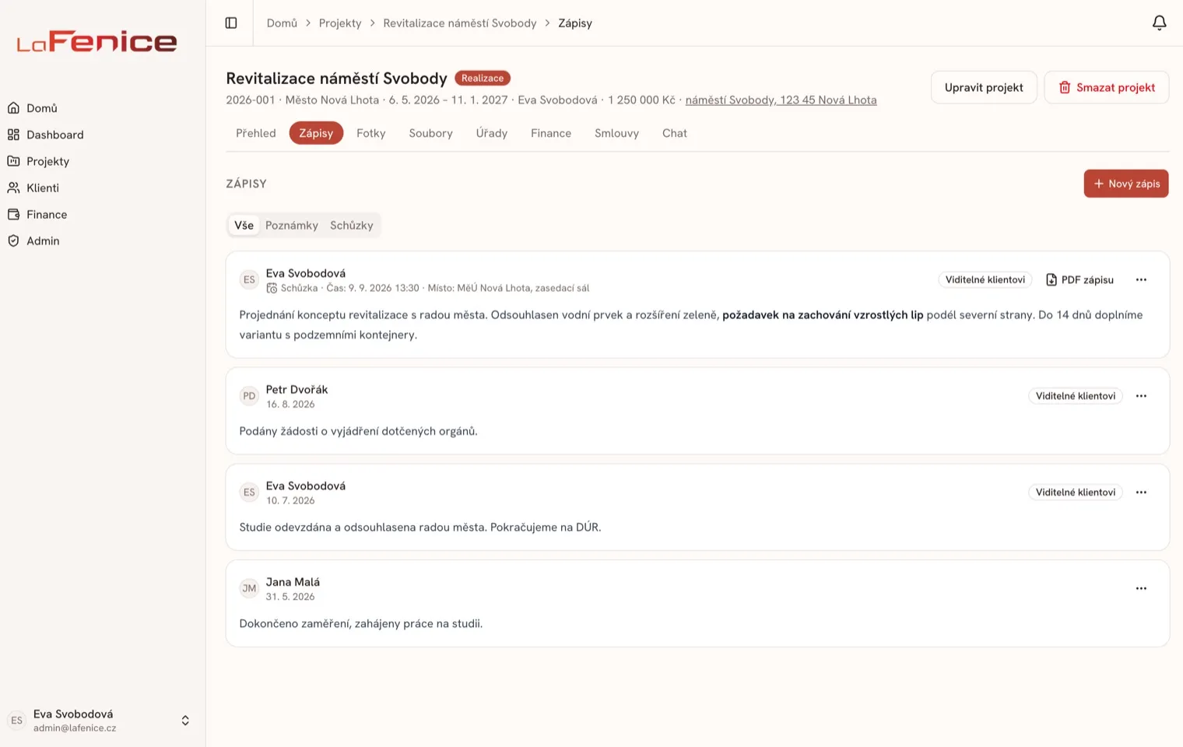
Task: Open the Soubory tab
Action: pos(430,133)
